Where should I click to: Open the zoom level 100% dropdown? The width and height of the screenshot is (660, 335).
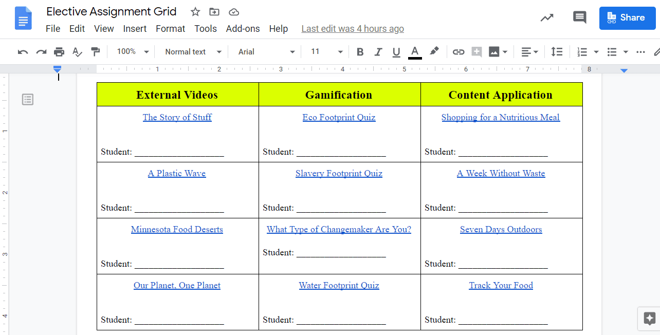point(132,52)
